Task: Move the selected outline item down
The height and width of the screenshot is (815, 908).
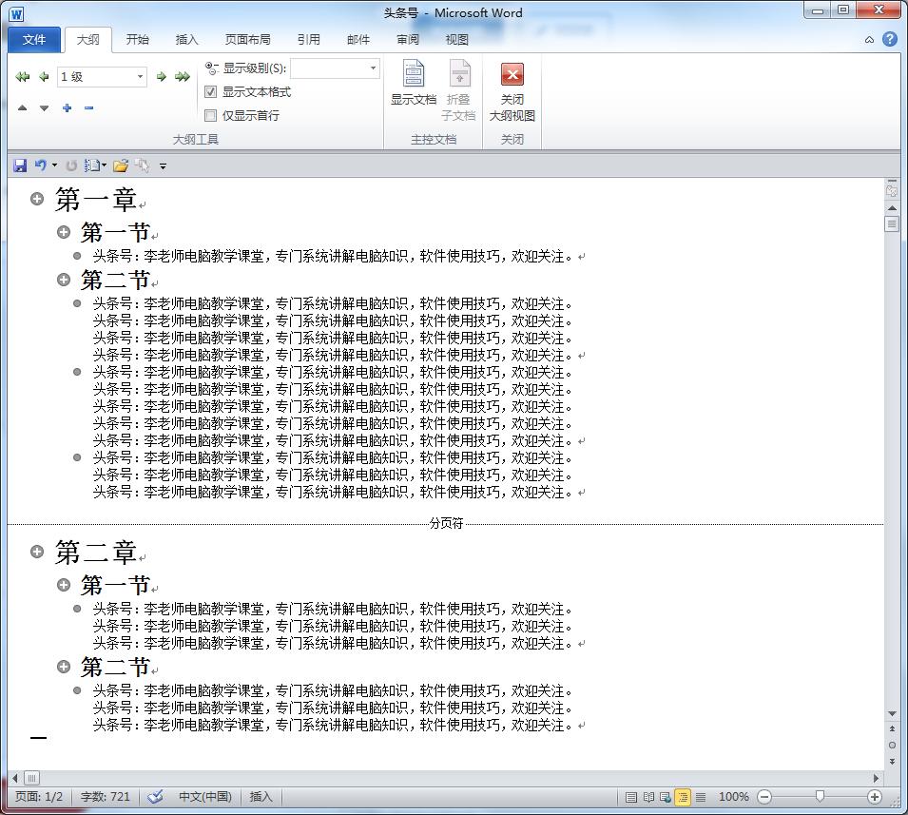Action: click(x=43, y=107)
